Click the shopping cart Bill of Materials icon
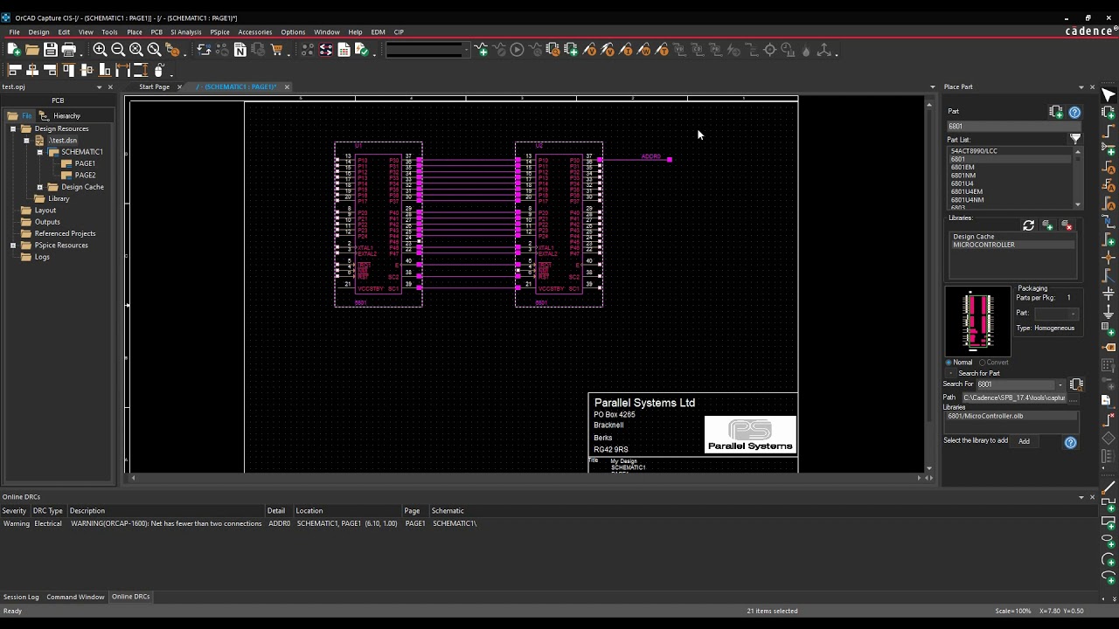Image resolution: width=1119 pixels, height=629 pixels. pos(277,50)
